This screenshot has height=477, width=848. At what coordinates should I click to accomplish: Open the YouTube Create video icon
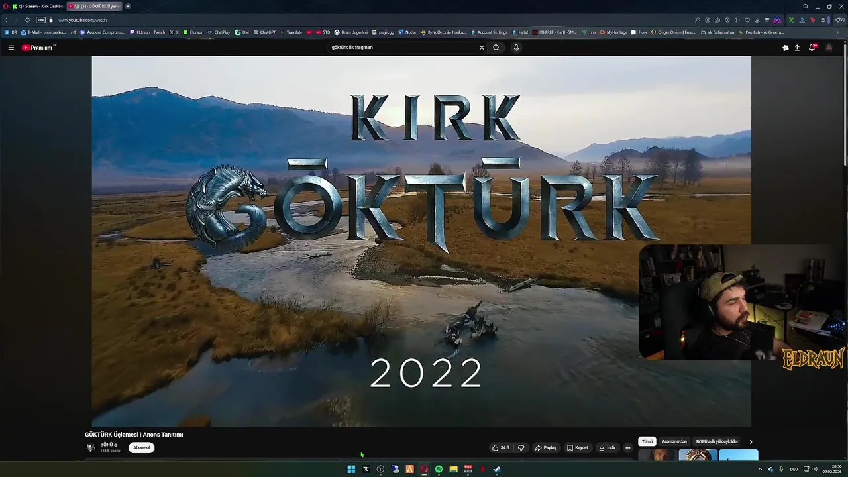click(x=785, y=48)
